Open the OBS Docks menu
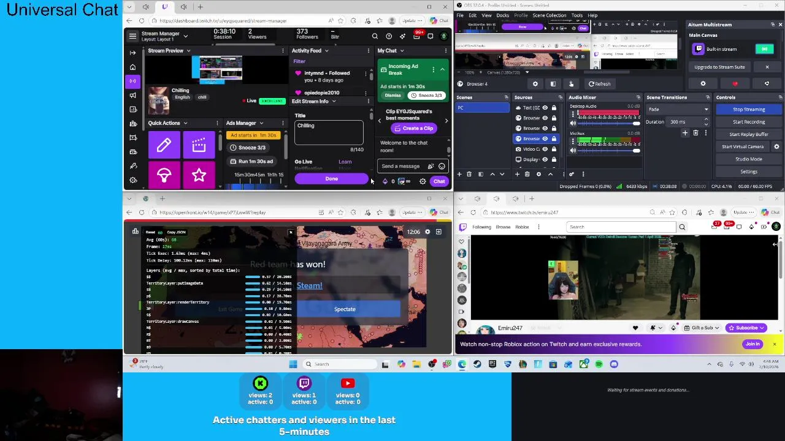This screenshot has height=441, width=785. pos(502,15)
